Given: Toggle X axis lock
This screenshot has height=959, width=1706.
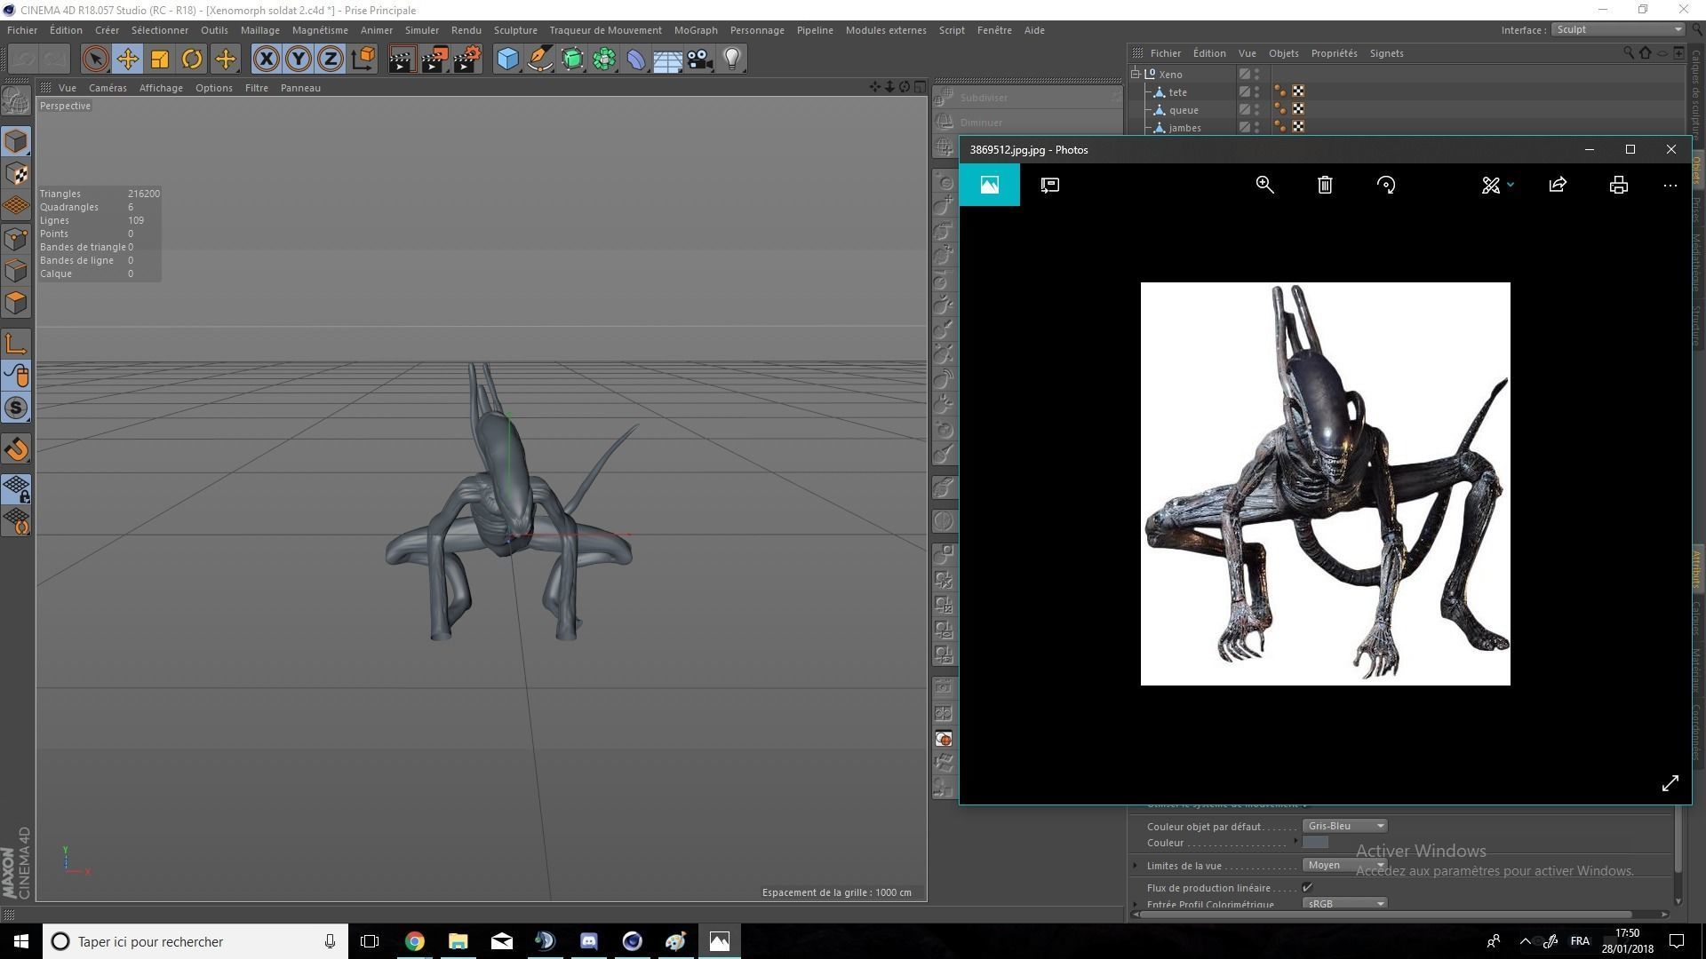Looking at the screenshot, I should (266, 59).
